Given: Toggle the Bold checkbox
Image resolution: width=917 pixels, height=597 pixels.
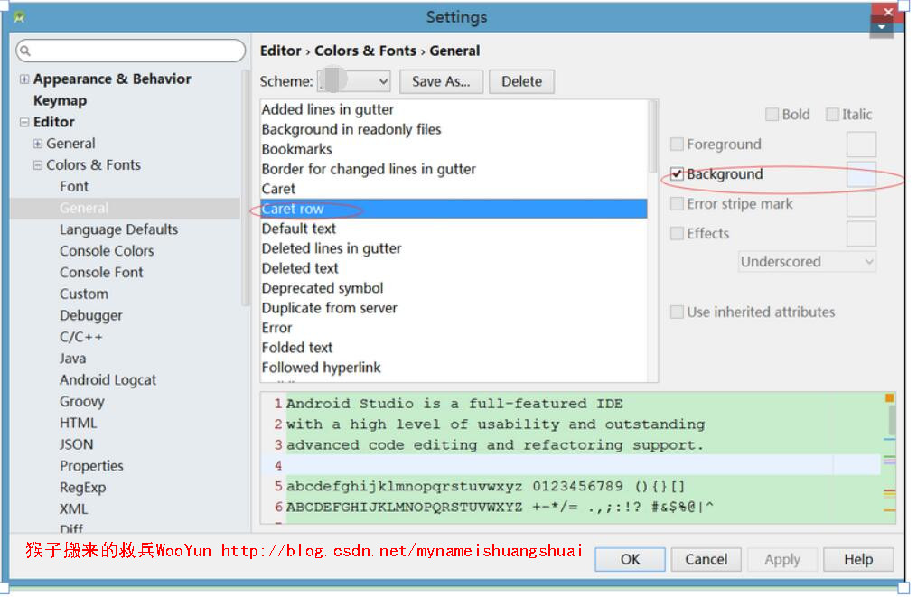Looking at the screenshot, I should (x=772, y=114).
